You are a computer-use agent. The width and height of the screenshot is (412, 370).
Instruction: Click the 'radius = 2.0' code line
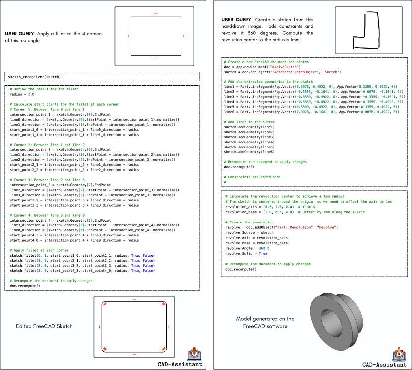point(22,94)
